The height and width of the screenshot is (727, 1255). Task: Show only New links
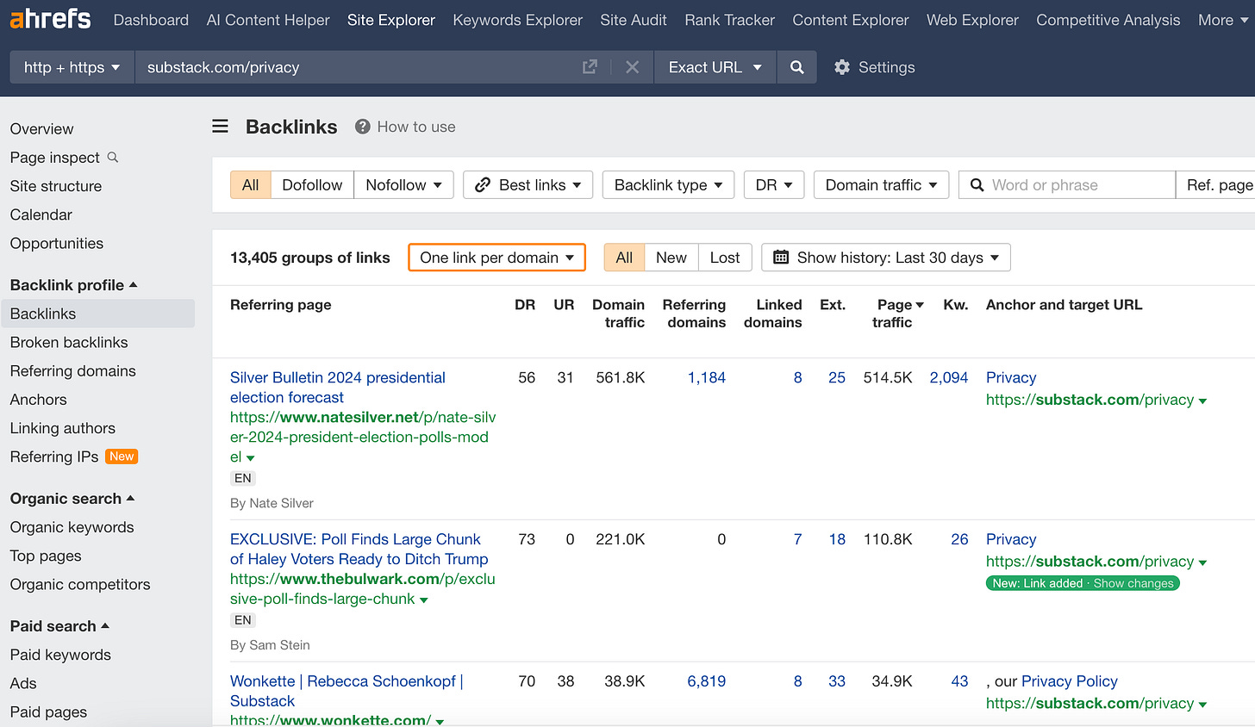point(671,258)
